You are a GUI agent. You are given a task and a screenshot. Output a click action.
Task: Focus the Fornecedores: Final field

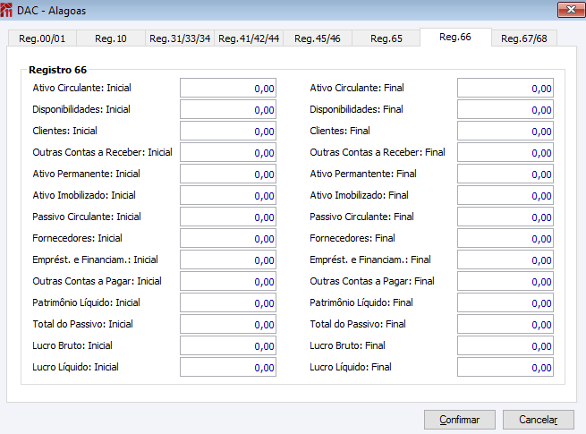[x=505, y=239]
